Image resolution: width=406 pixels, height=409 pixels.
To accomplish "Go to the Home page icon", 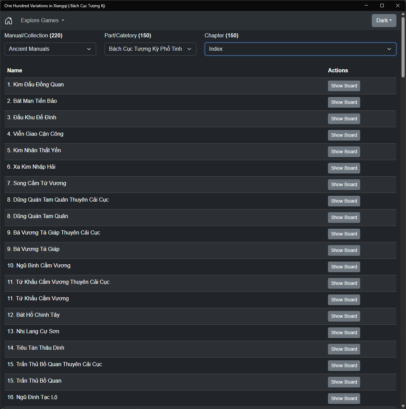I will 9,20.
